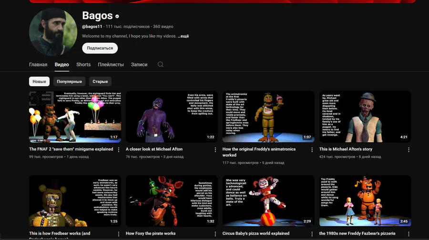Click the '111 тыс. подписчиков' subscriber count
Viewport: 429px width, 240px height.
tap(127, 27)
